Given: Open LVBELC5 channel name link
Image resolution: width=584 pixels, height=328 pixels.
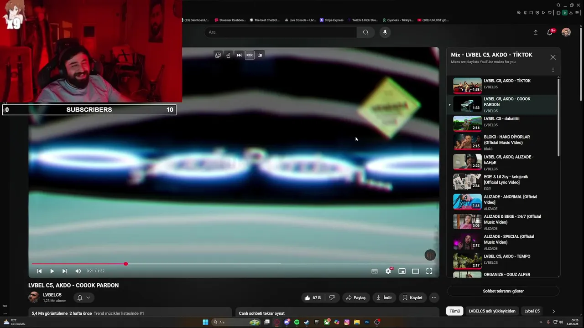Looking at the screenshot, I should (x=52, y=295).
